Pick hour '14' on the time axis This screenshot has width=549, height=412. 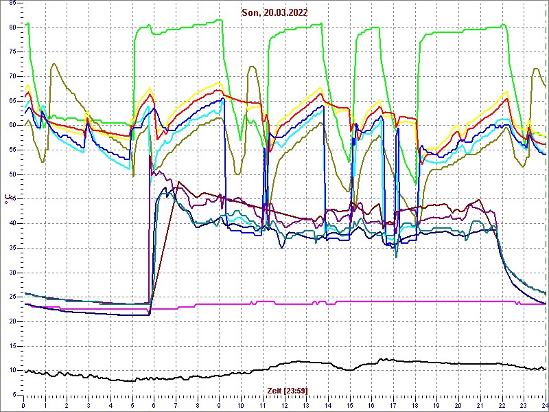328,404
